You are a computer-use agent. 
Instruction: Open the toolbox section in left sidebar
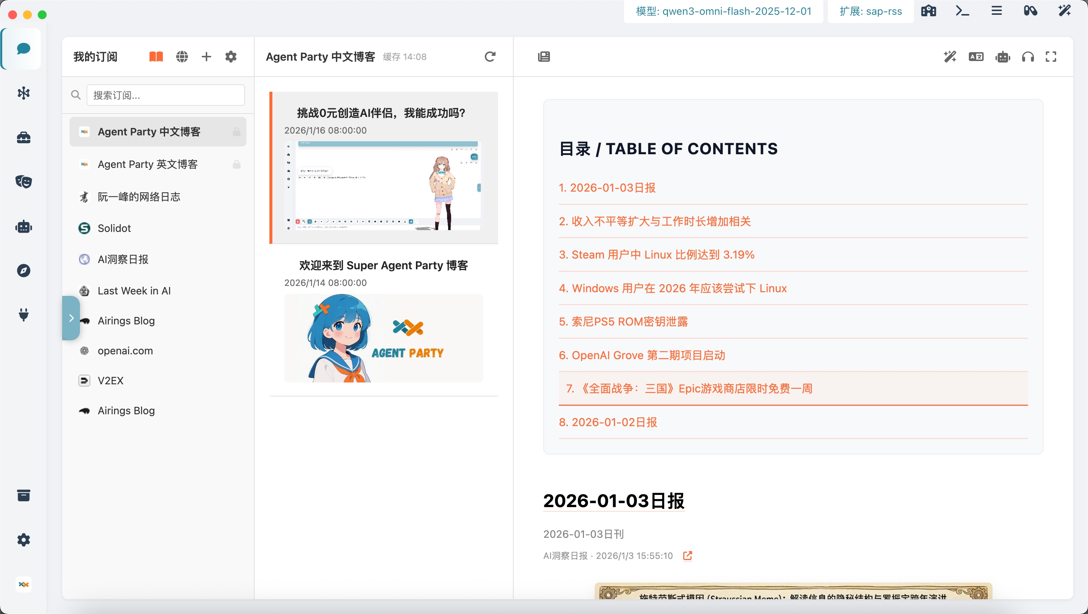(24, 138)
